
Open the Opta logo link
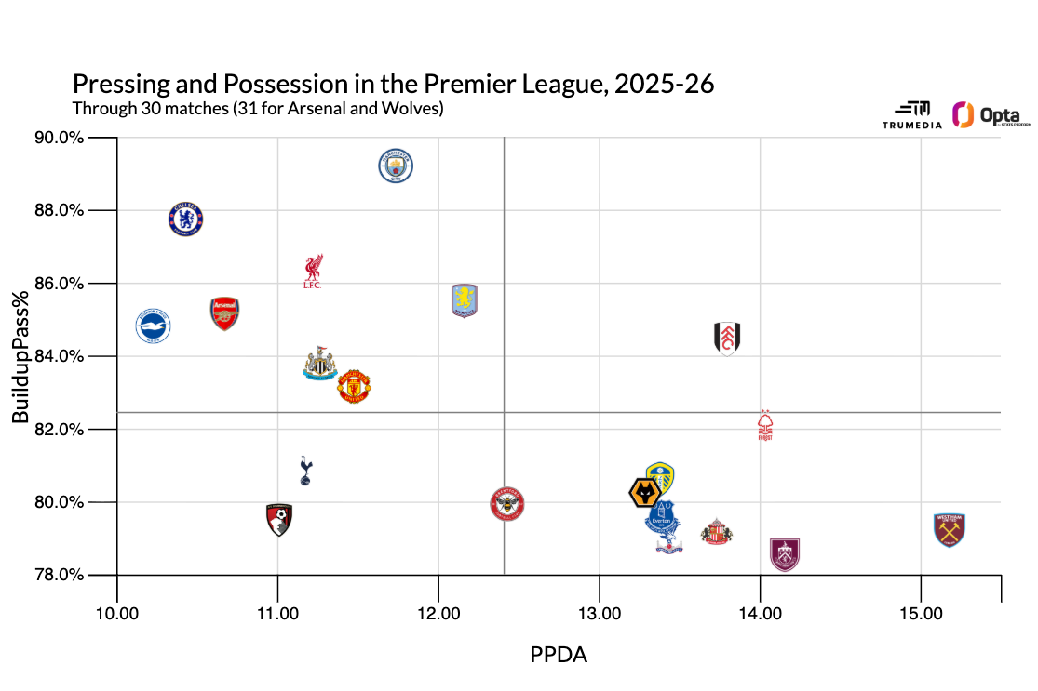click(x=976, y=115)
